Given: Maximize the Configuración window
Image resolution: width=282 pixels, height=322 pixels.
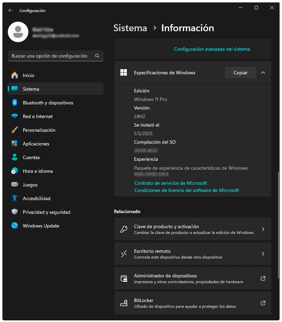Looking at the screenshot, I should pos(256,8).
